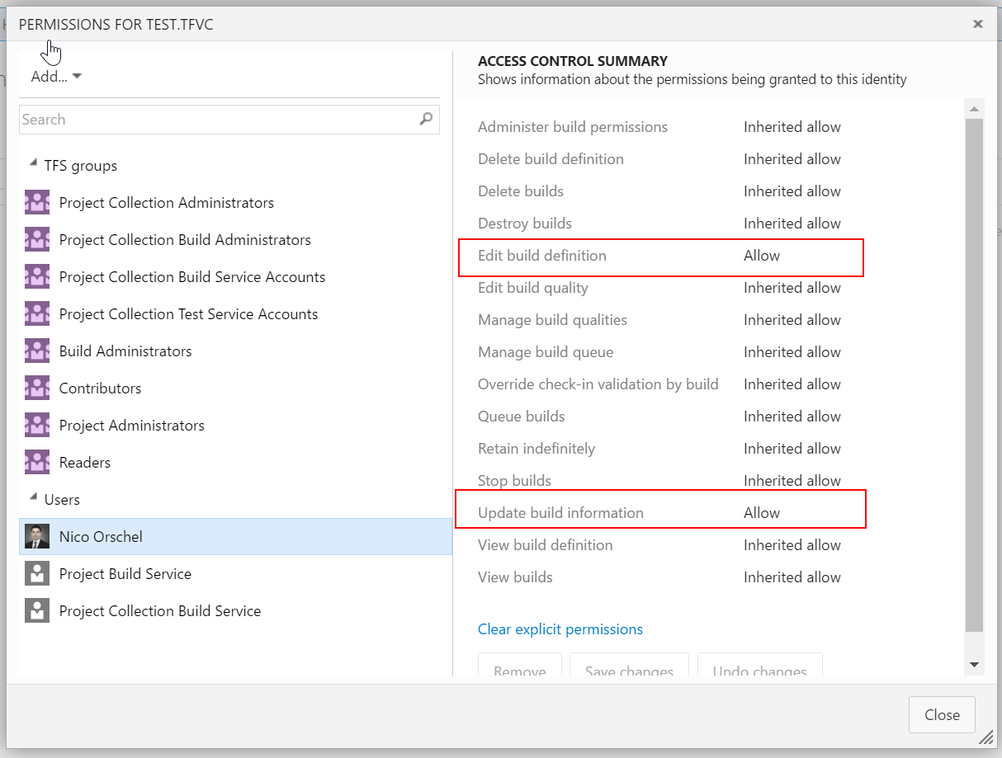Screen dimensions: 1002x758
Task: Click the Close button
Action: [942, 715]
